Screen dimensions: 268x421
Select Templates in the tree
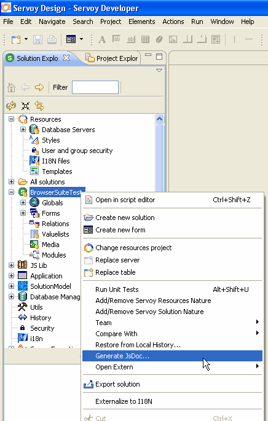[57, 171]
